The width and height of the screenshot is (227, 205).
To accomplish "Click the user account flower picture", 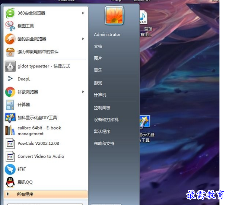I will (x=114, y=15).
